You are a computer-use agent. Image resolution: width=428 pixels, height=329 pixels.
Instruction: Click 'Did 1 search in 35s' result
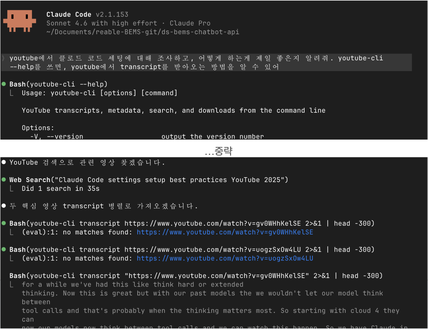click(61, 189)
